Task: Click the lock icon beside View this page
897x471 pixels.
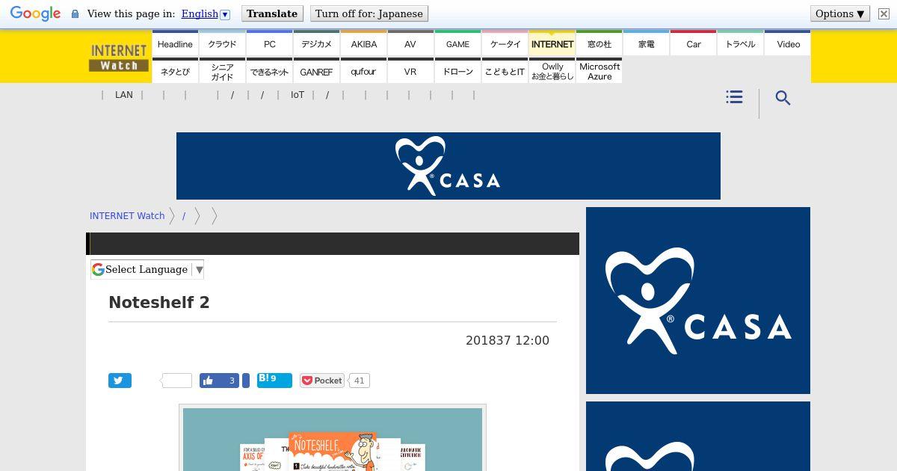Action: point(75,14)
